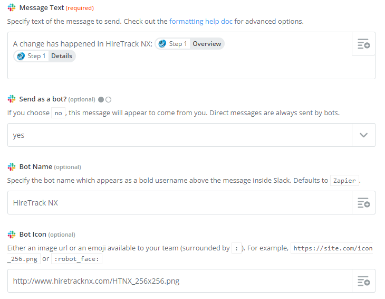This screenshot has height=299, width=385.
Task: Select filled radio next to Send as a bot
Action: [101, 100]
